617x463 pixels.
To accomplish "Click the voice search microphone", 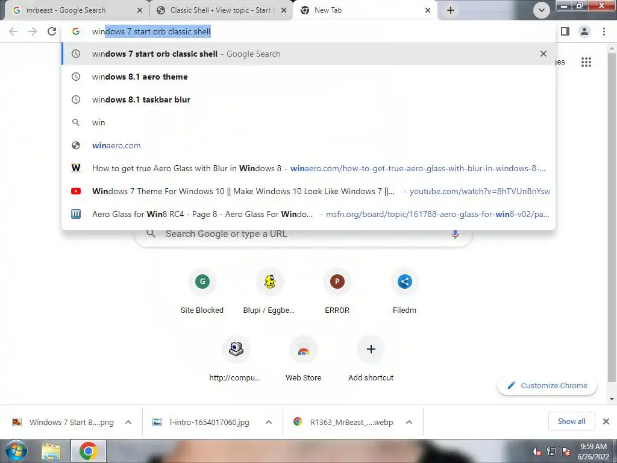I will coord(455,234).
